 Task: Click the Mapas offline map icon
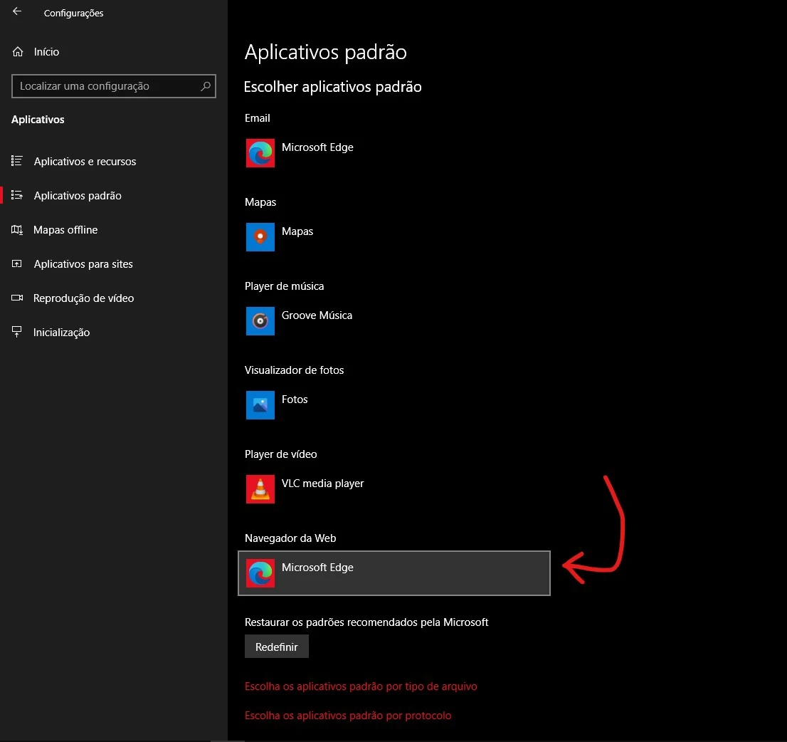(x=17, y=229)
